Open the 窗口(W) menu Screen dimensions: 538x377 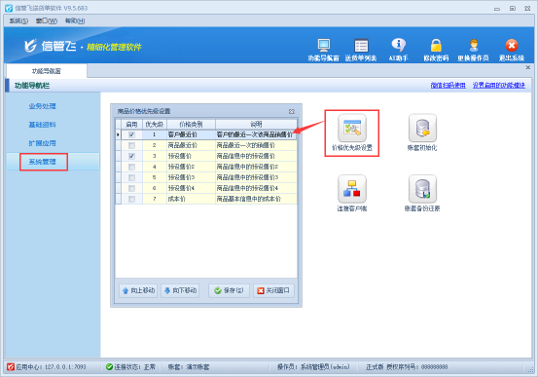[x=47, y=21]
